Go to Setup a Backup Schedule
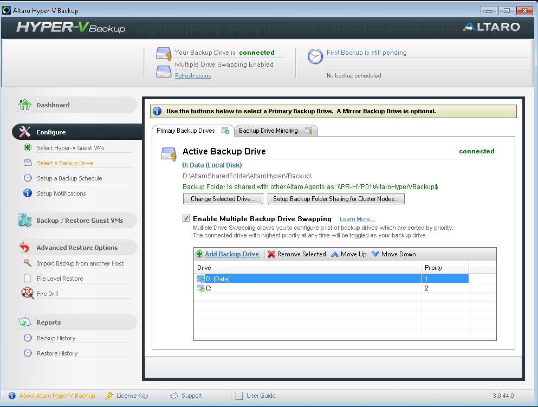 tap(69, 178)
